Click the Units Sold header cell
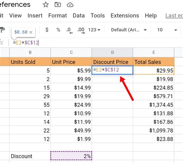This screenshot has height=163, width=183. pyautogui.click(x=30, y=62)
